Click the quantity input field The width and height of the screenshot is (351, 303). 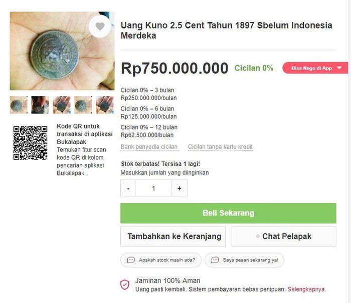(x=153, y=188)
